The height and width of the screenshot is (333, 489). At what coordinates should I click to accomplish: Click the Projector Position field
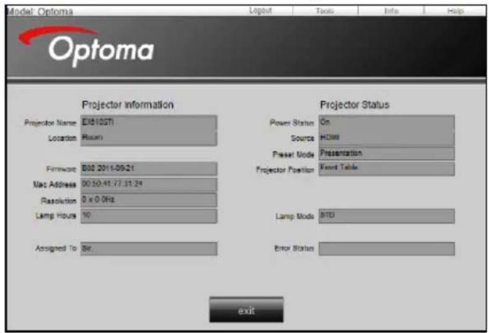(386, 169)
